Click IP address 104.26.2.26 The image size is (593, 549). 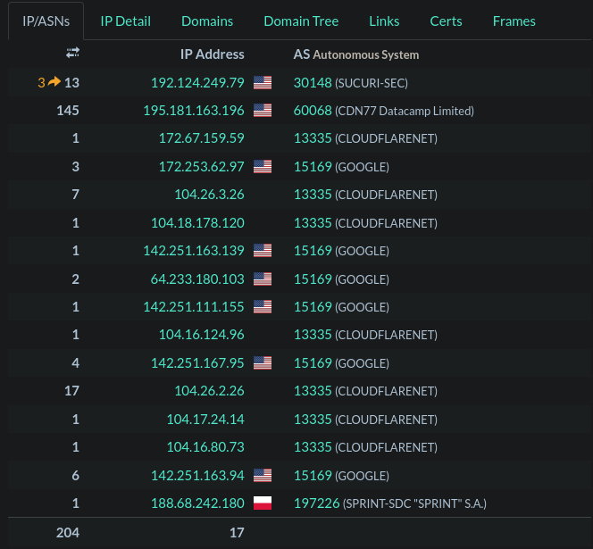point(209,391)
